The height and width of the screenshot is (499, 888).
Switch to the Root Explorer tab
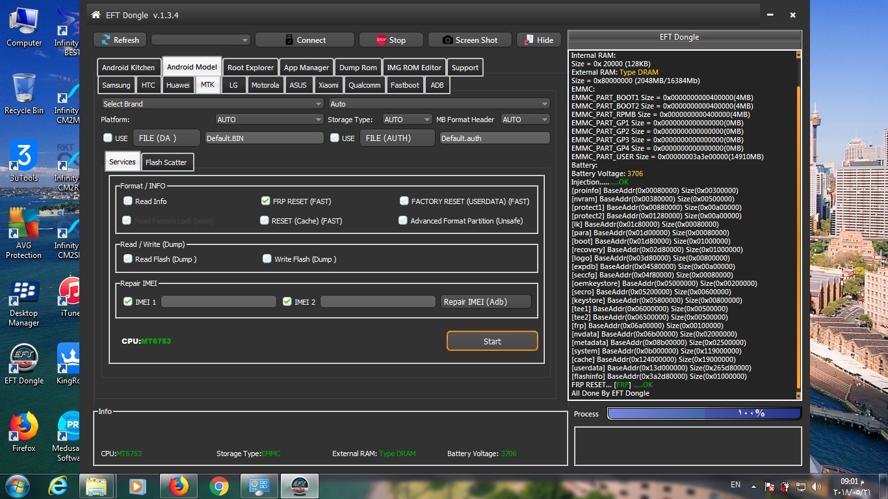pos(250,68)
